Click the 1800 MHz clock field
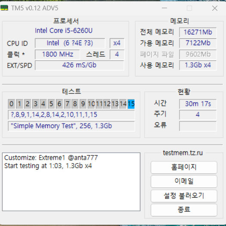The width and height of the screenshot is (226, 226). pos(57,54)
